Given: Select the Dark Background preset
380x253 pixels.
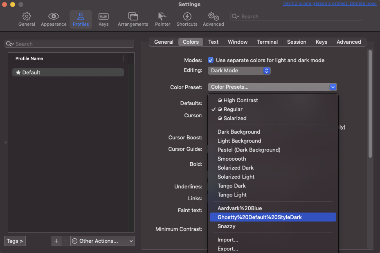Looking at the screenshot, I should [273, 132].
